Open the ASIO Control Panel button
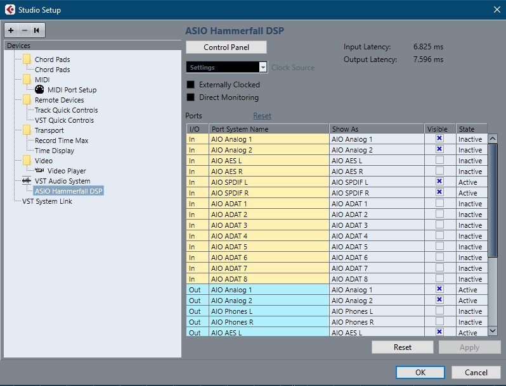The width and height of the screenshot is (506, 386). click(226, 47)
